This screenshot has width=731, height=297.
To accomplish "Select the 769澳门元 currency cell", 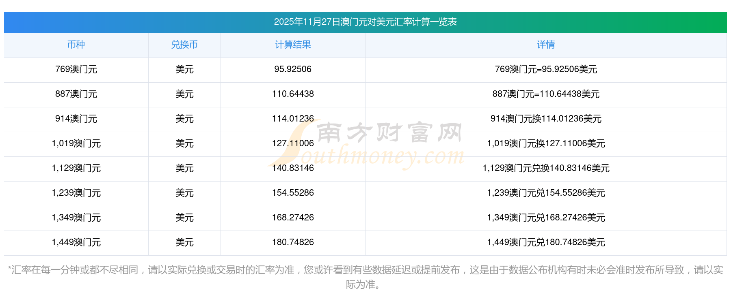I will pyautogui.click(x=76, y=69).
